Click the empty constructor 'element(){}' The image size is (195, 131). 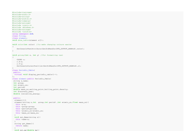(x=20, y=100)
